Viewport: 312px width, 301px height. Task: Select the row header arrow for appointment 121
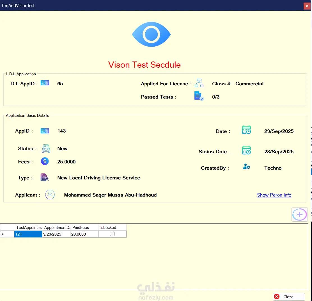7,234
